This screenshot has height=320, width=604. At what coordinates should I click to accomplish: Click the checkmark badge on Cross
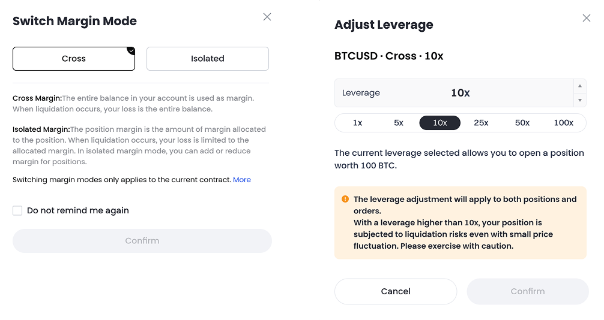coord(131,50)
